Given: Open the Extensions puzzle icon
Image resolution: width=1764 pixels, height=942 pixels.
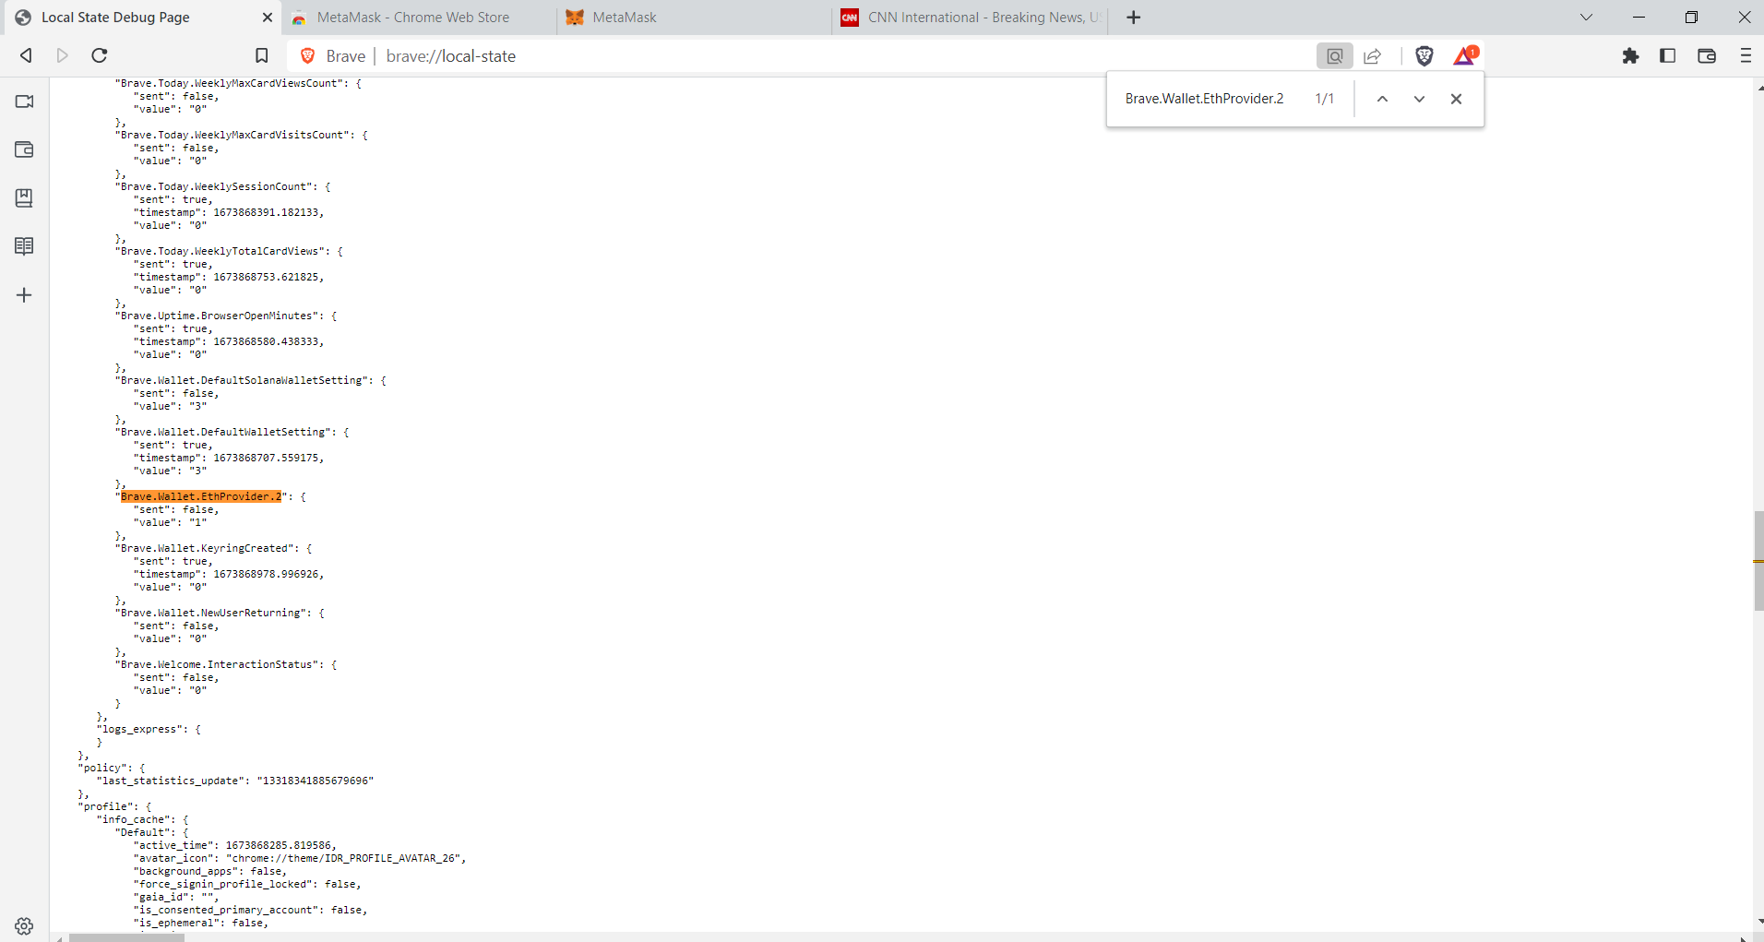Looking at the screenshot, I should 1631,55.
